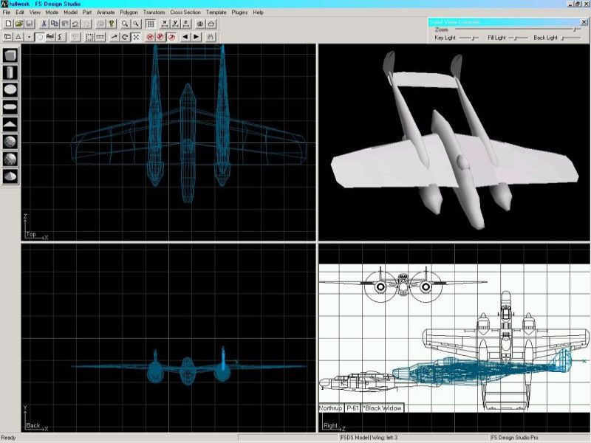This screenshot has width=591, height=443.
Task: Select the cylinder primitive shape tool
Action: click(10, 72)
